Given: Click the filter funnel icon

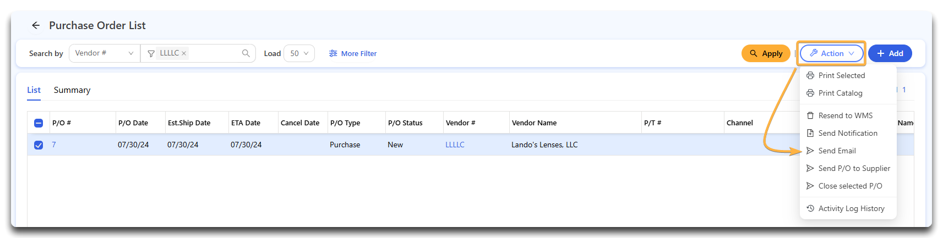Looking at the screenshot, I should click(x=151, y=53).
